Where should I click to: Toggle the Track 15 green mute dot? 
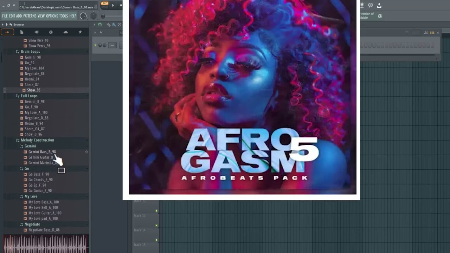(x=156, y=240)
